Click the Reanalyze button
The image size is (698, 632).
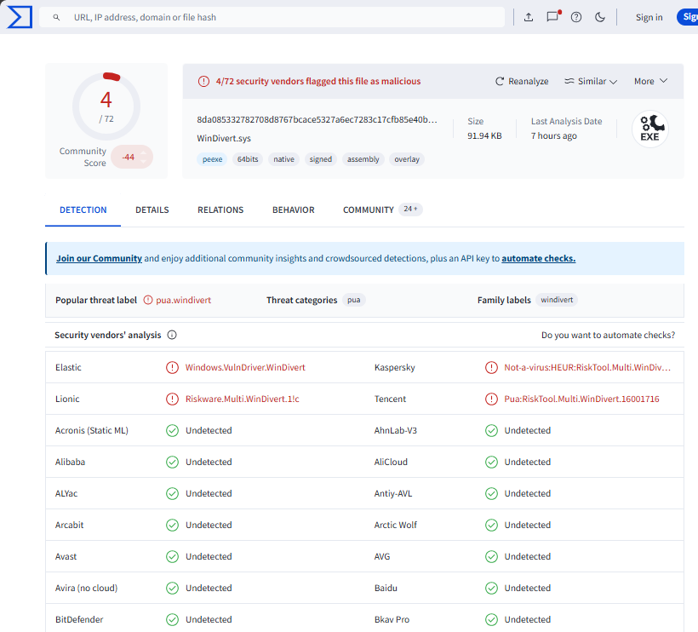point(522,82)
